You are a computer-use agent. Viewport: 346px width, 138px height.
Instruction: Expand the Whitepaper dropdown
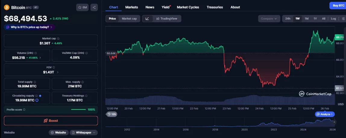tap(83, 132)
